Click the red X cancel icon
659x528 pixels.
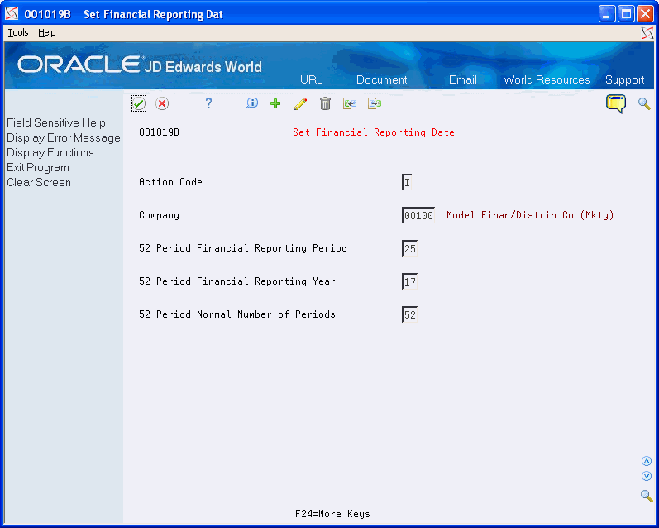point(162,103)
